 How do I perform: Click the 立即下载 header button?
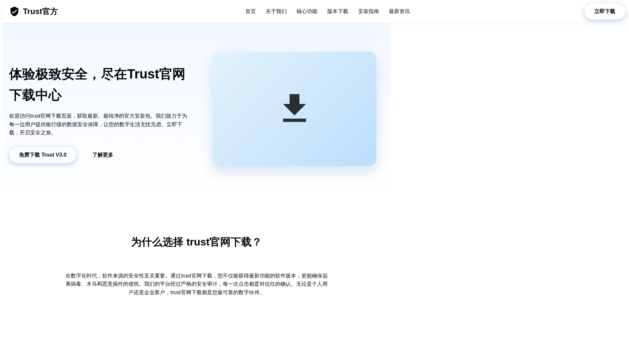(x=605, y=11)
